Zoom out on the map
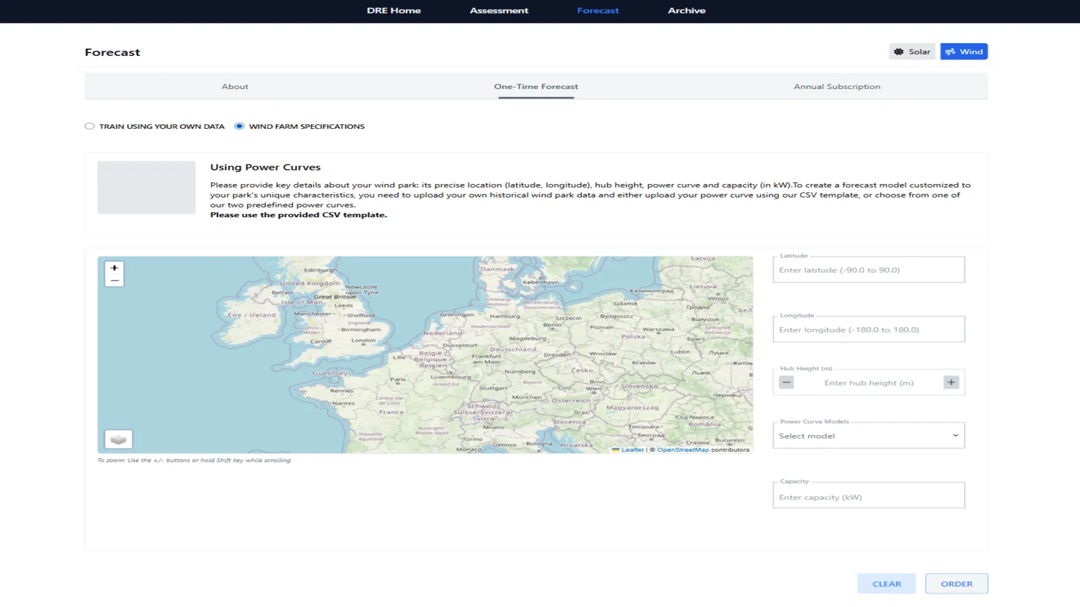This screenshot has height=607, width=1080. (x=114, y=281)
